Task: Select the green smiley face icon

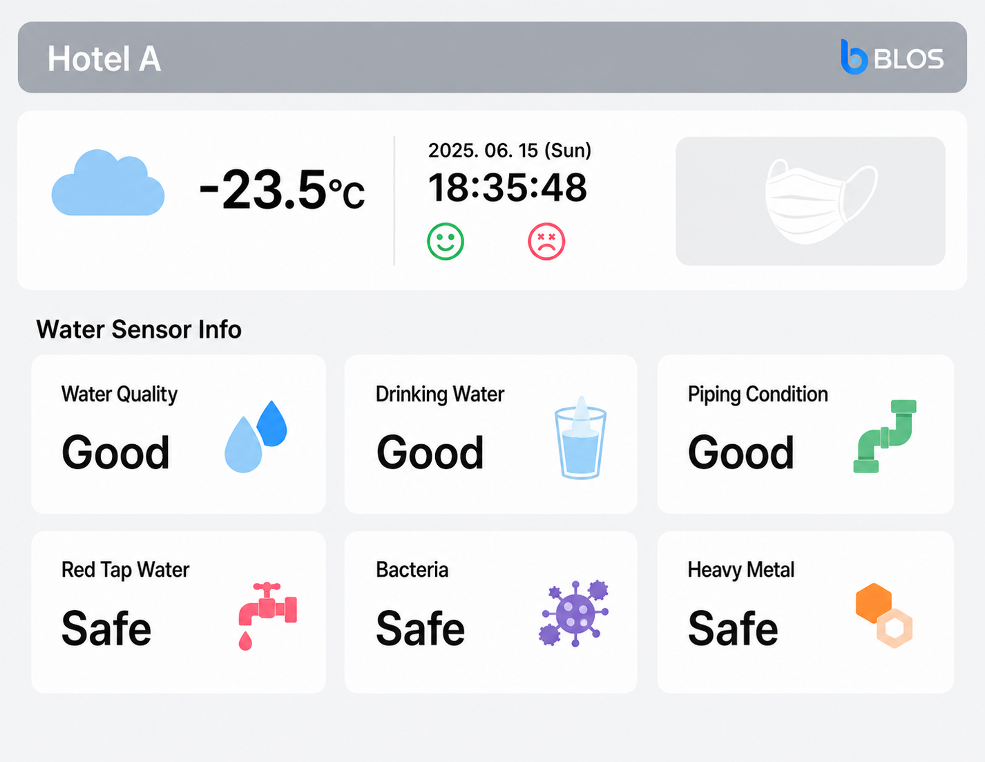Action: tap(446, 241)
